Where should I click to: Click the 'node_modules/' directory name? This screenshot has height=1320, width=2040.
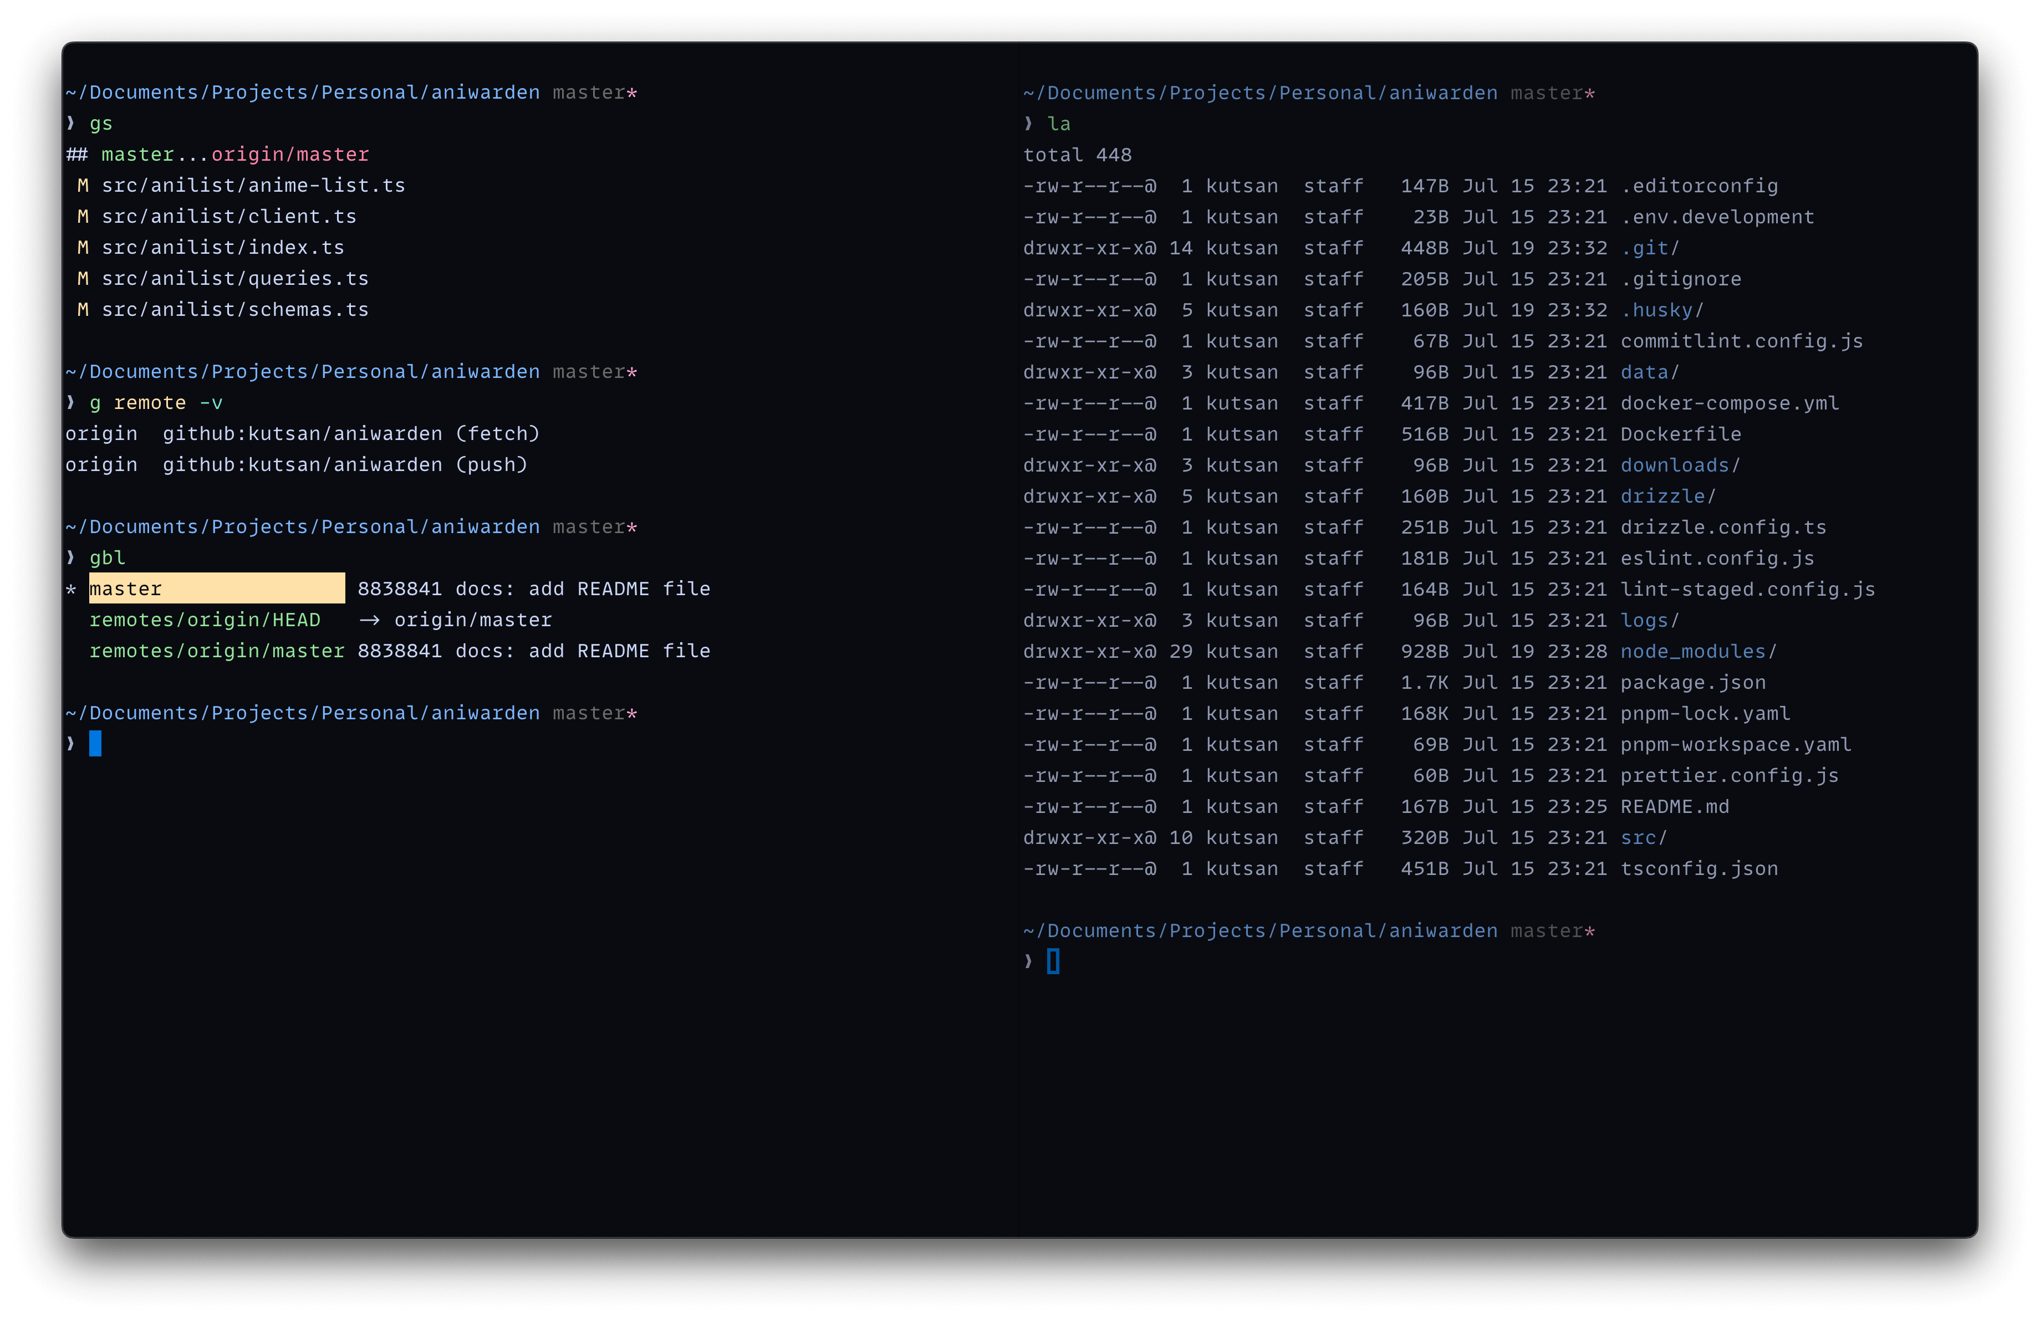1699,651
